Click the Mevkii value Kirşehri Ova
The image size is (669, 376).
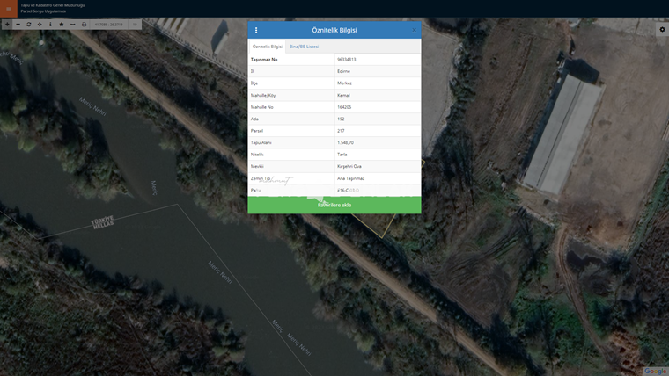(x=349, y=167)
